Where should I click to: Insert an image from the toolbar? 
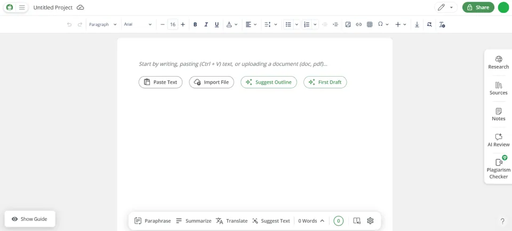(348, 24)
